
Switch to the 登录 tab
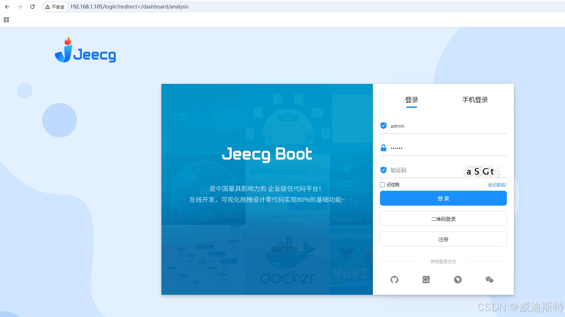tap(411, 100)
